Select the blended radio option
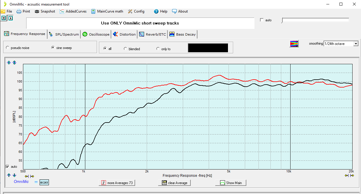 point(125,49)
